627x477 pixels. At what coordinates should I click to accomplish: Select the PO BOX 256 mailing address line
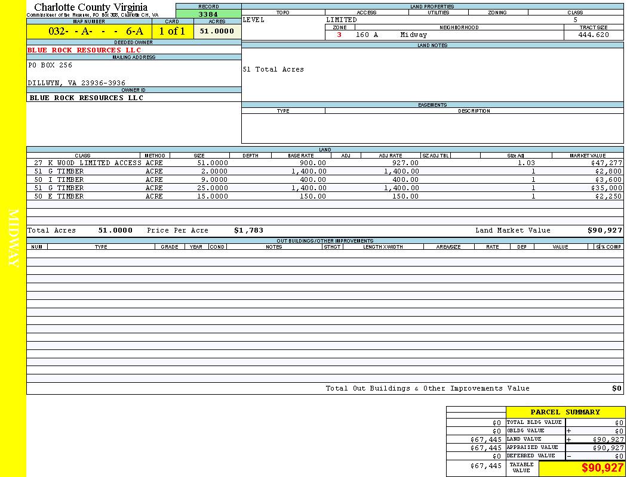(x=50, y=65)
